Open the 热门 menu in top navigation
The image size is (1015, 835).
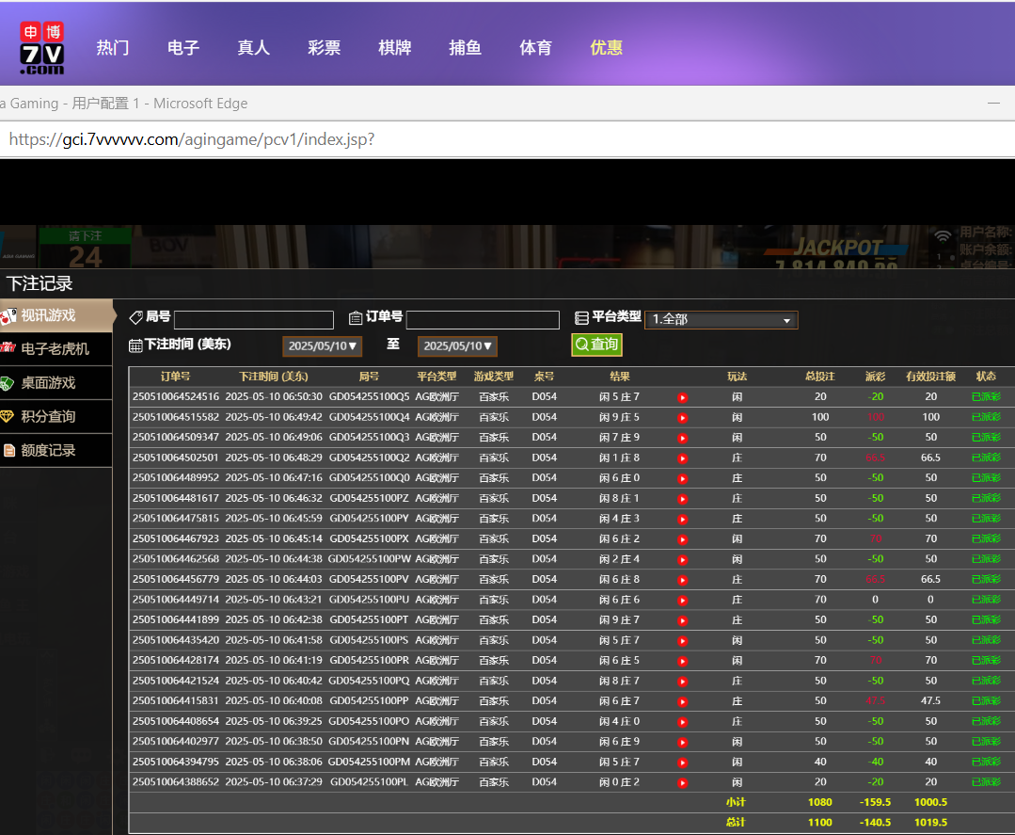(x=113, y=48)
